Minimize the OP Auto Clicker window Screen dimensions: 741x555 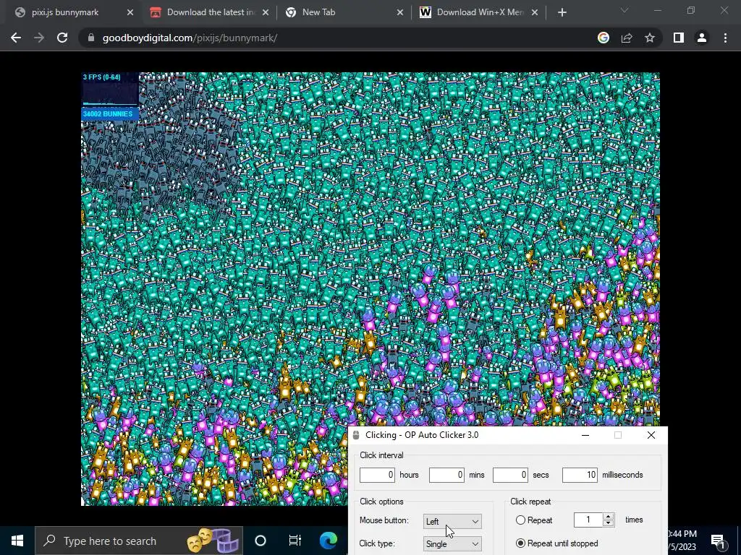[585, 435]
